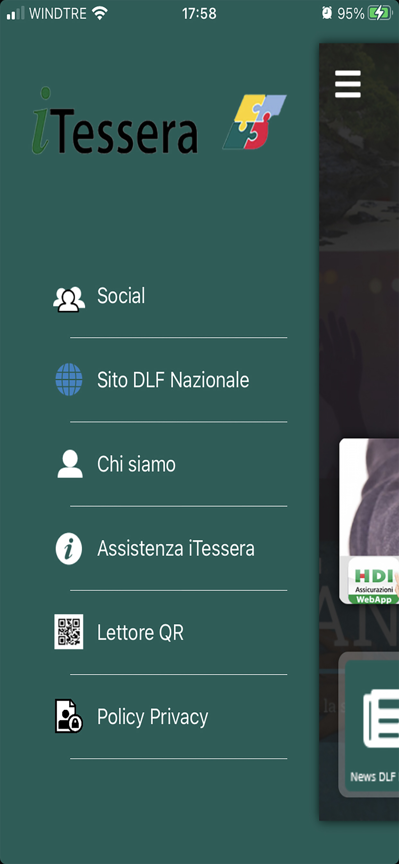Tap the battery indicator in status bar
Viewport: 399px width, 864px height.
(380, 14)
